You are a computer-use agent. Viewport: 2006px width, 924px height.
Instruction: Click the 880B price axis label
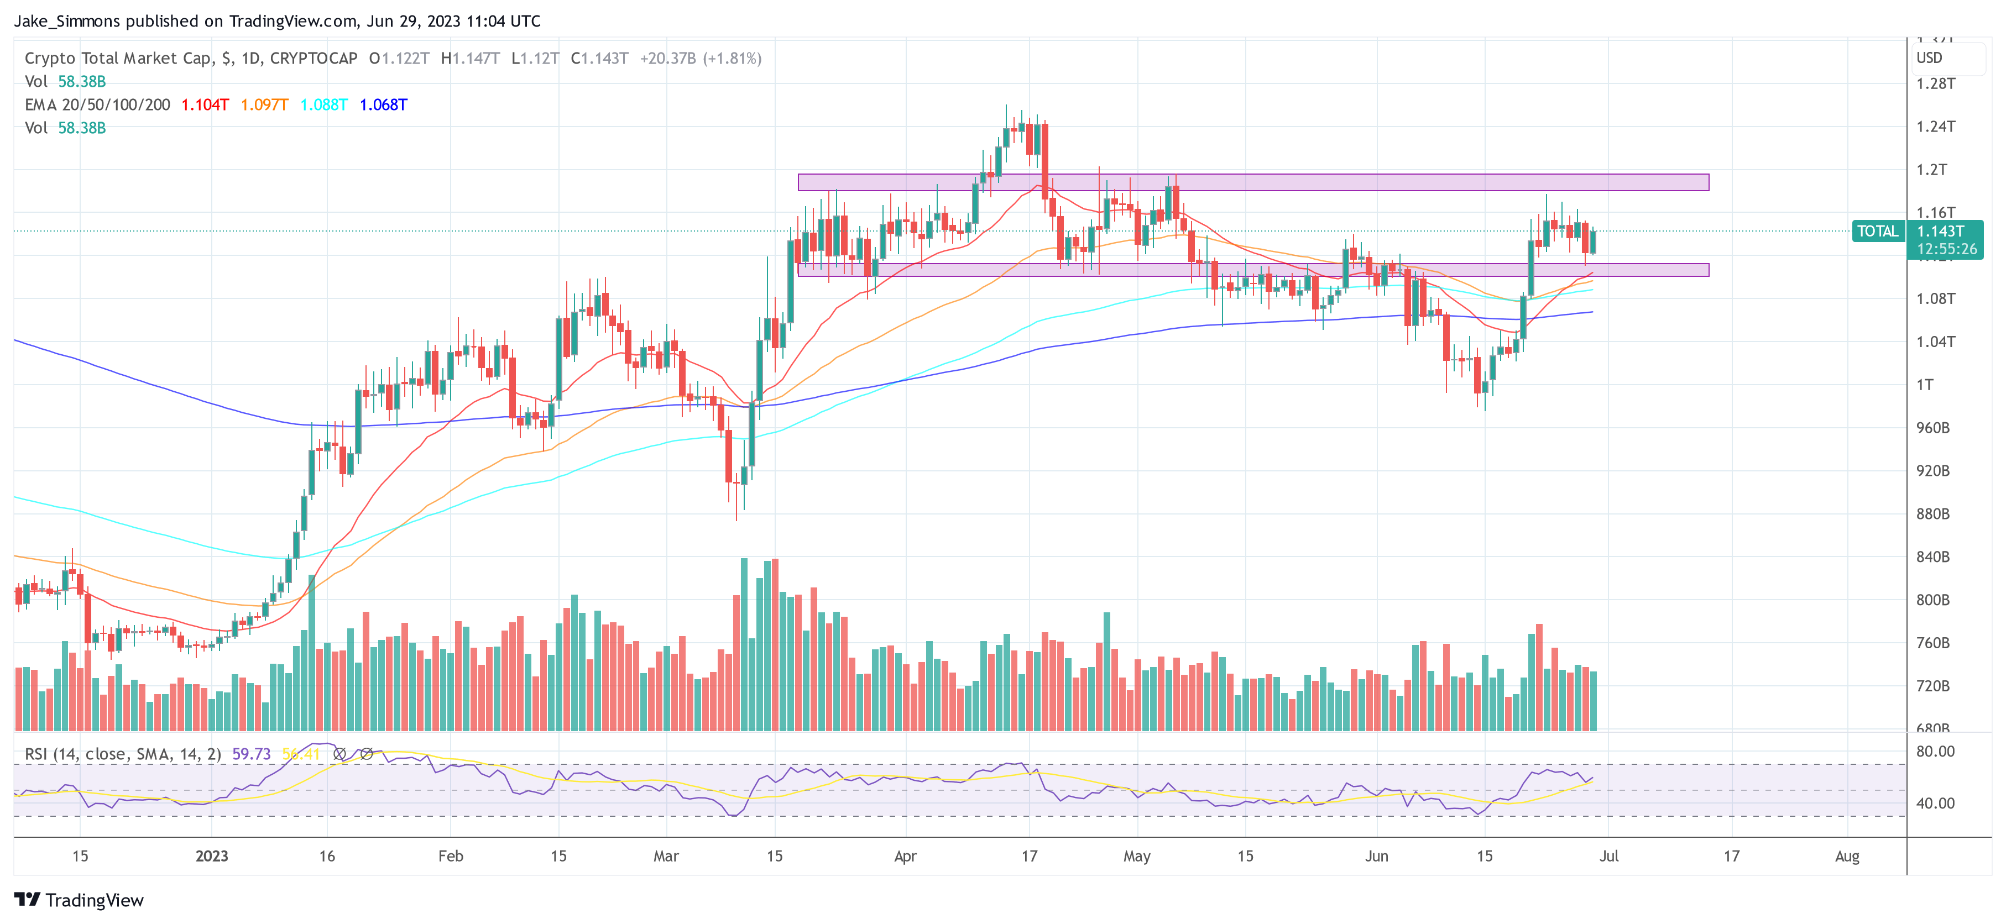pos(1933,514)
